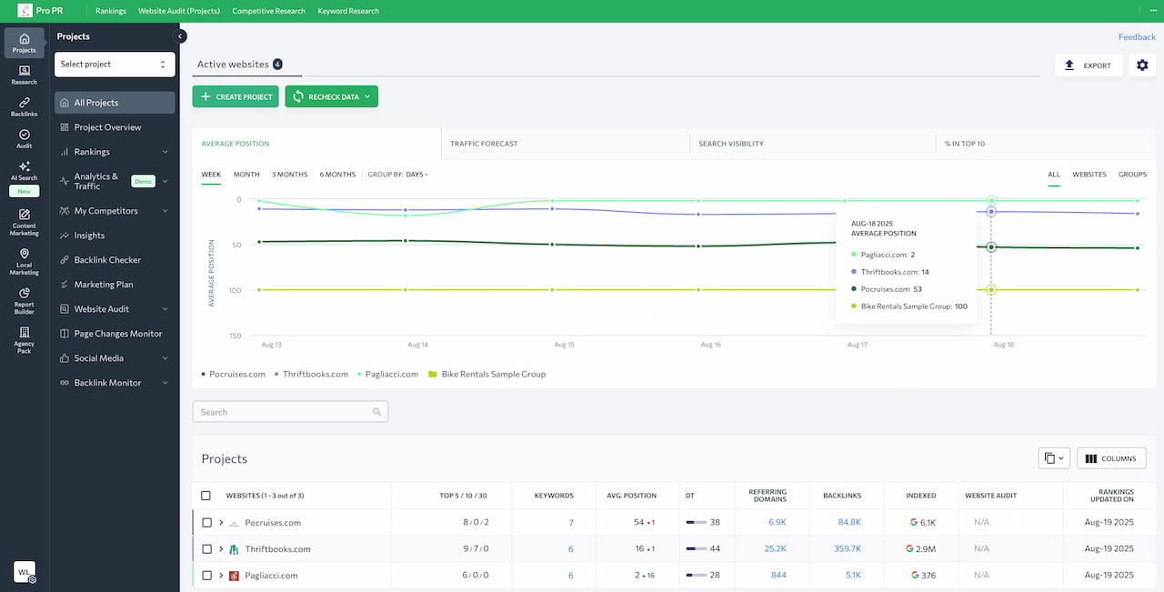Click inside the projects Search field
This screenshot has width=1164, height=592.
click(290, 412)
